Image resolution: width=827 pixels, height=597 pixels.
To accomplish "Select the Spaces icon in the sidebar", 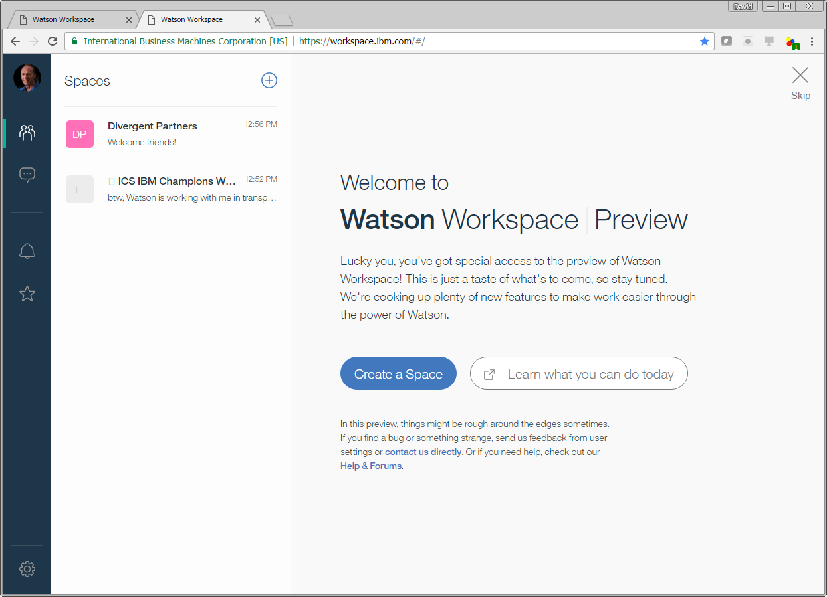I will click(27, 132).
